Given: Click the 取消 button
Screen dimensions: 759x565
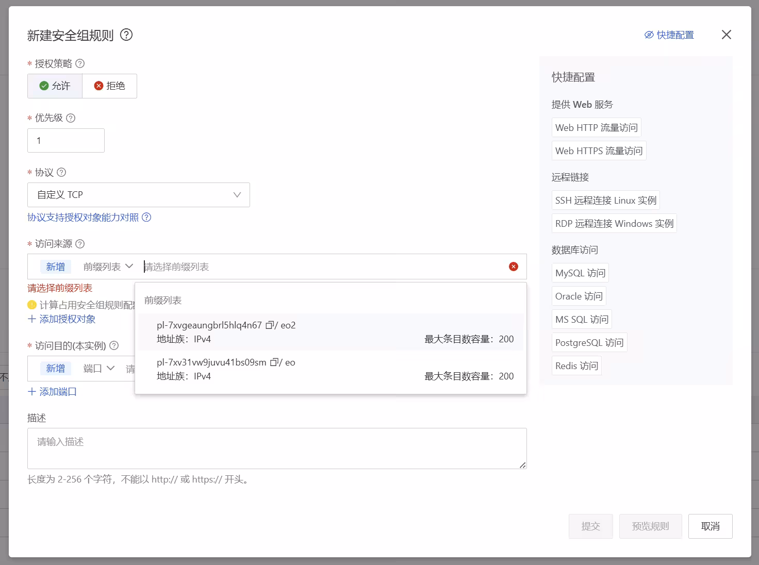Looking at the screenshot, I should pyautogui.click(x=710, y=526).
